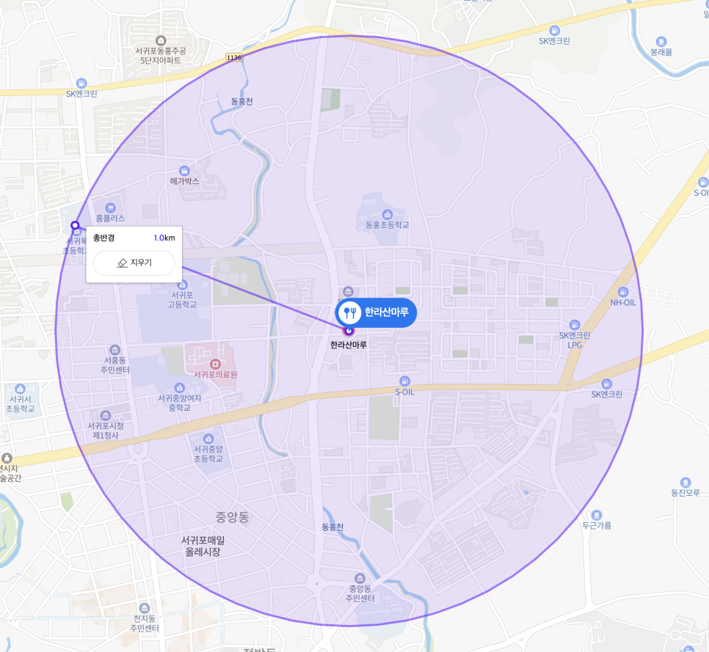Click the 서귀포동홍주공 5단지아파트 marker
The width and height of the screenshot is (709, 652).
point(161,40)
